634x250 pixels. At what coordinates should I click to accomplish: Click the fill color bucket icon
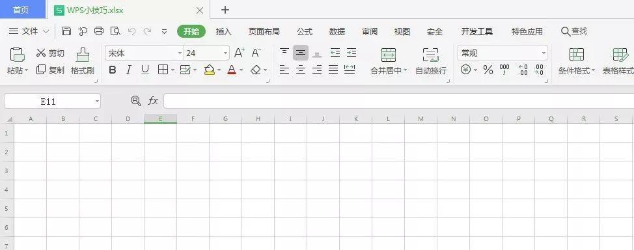click(210, 70)
